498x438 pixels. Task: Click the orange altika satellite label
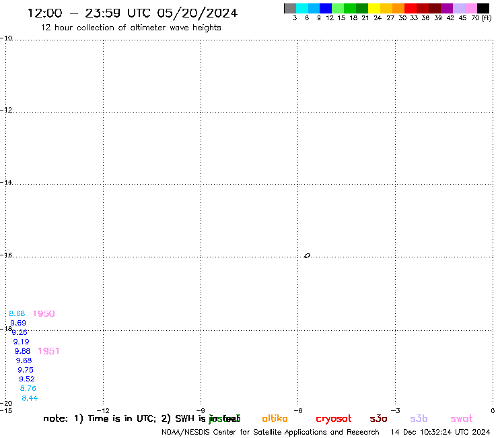coord(275,418)
